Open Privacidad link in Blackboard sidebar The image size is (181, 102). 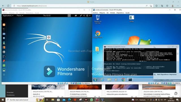coord(10,92)
